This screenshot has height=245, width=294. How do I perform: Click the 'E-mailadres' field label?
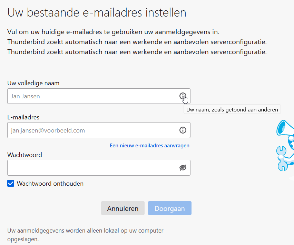[x=23, y=117]
